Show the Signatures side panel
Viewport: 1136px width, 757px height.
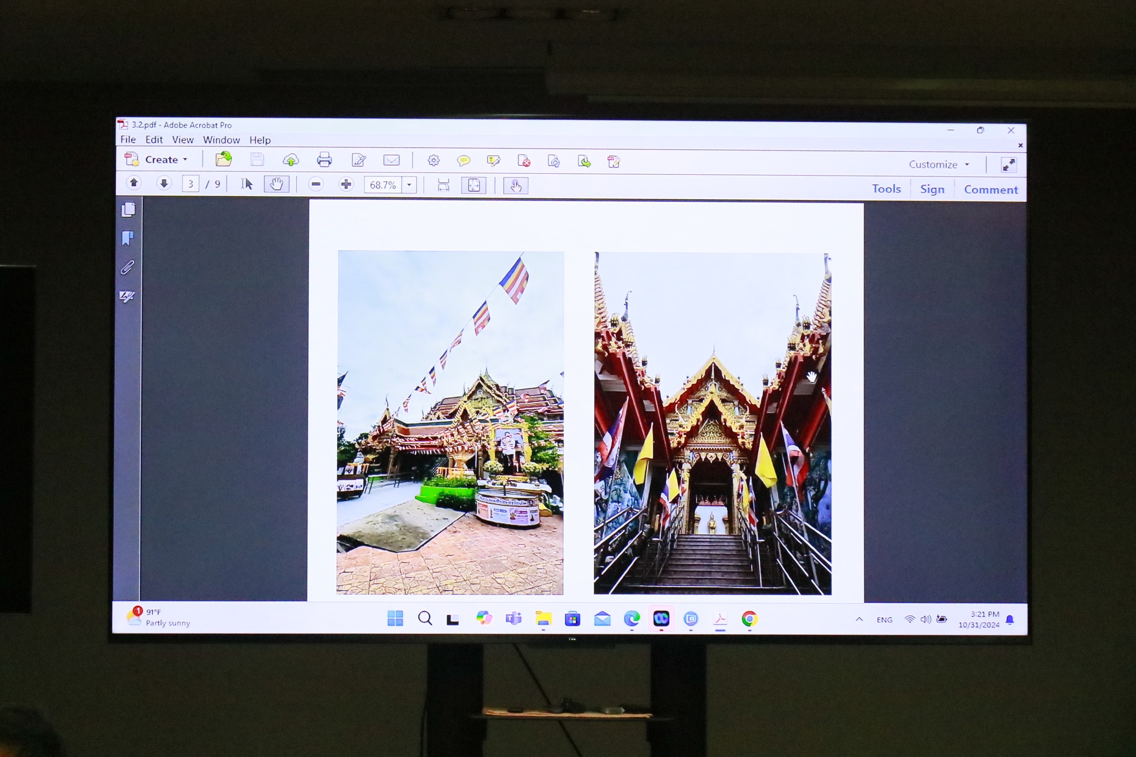point(126,296)
